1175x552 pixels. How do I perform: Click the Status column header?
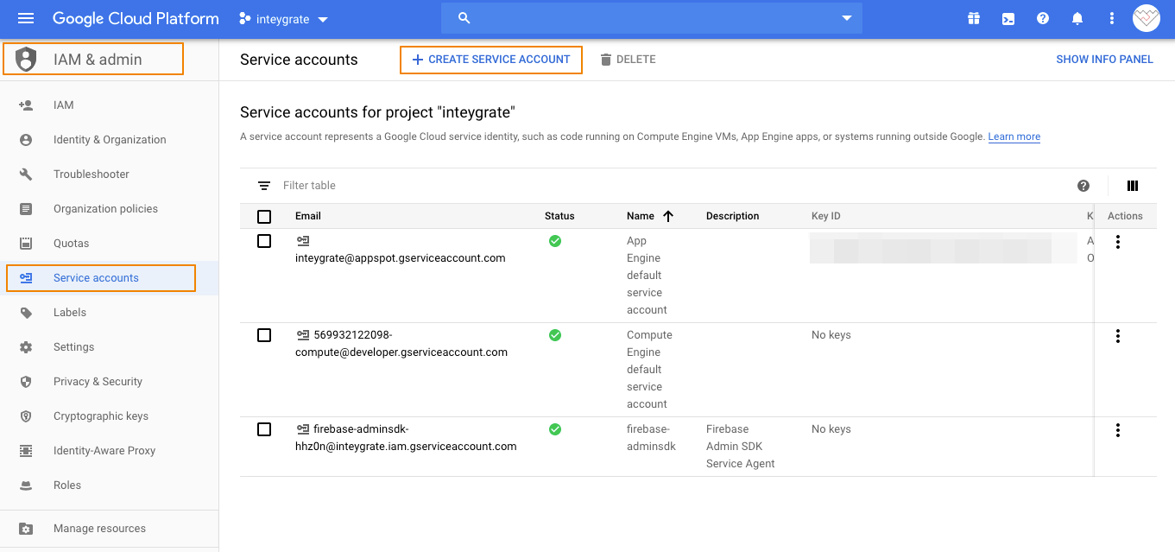(559, 216)
